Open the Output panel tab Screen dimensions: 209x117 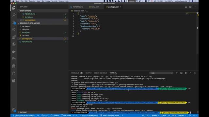point(88,73)
